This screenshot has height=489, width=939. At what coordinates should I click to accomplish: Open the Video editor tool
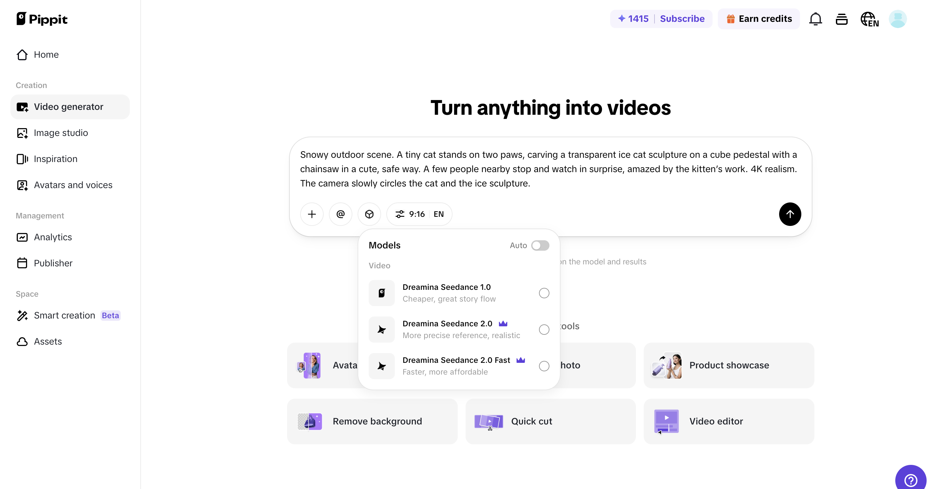[729, 421]
